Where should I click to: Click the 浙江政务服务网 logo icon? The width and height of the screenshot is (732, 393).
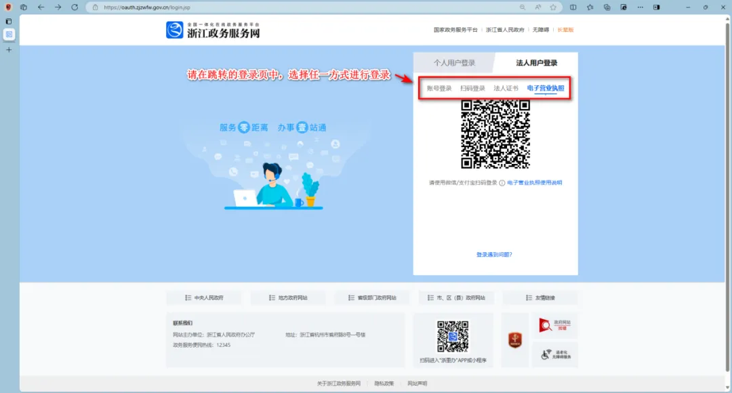175,30
